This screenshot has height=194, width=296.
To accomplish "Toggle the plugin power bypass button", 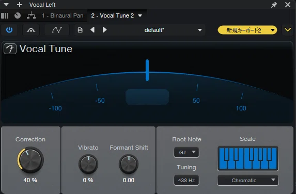I will click(x=9, y=30).
